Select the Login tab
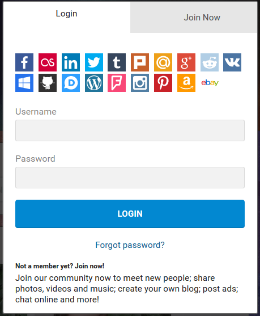The image size is (260, 316). point(67,14)
